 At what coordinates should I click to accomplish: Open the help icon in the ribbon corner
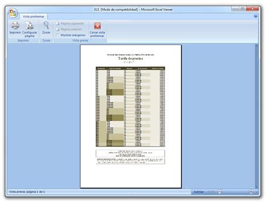pyautogui.click(x=256, y=17)
